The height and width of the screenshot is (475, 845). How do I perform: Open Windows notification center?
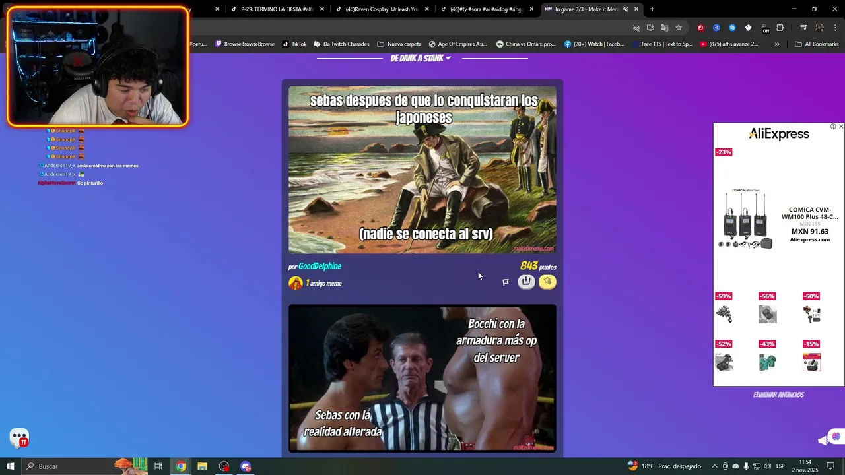(831, 466)
